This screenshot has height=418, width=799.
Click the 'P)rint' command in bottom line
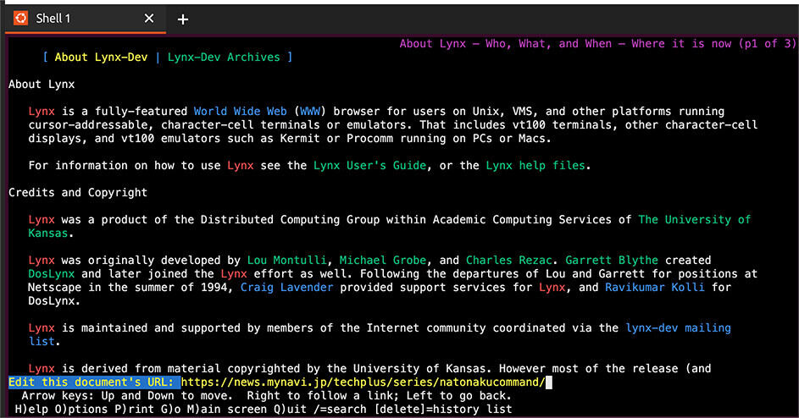[x=134, y=409]
